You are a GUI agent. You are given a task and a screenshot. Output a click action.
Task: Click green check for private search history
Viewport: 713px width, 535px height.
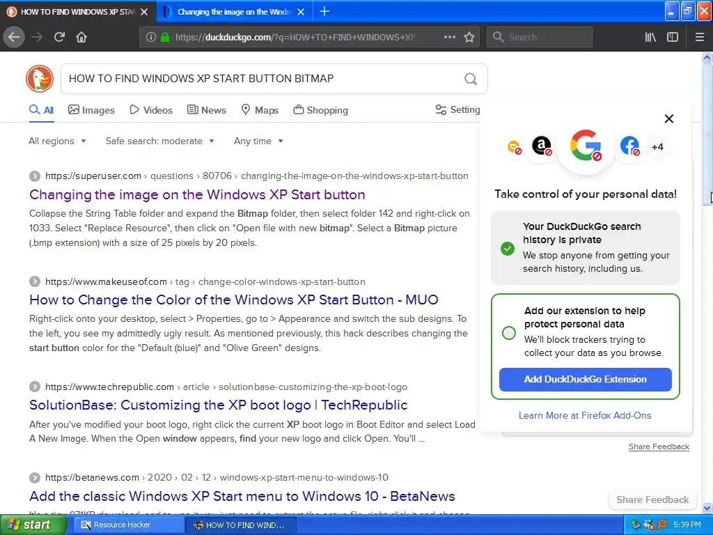(x=508, y=249)
